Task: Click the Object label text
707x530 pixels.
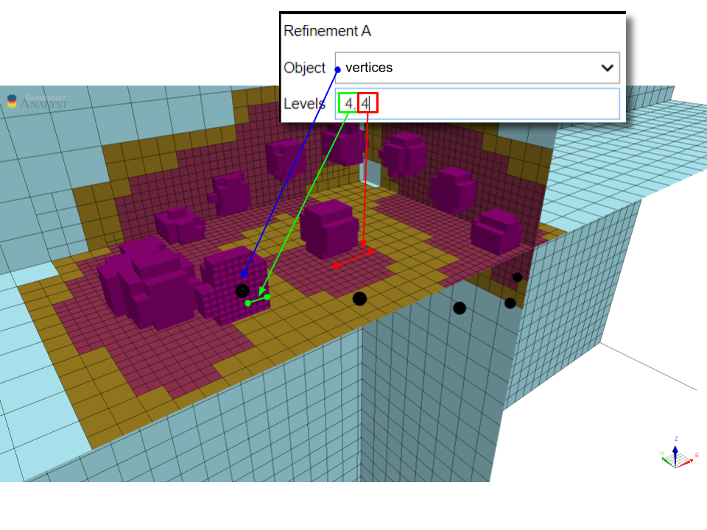Action: click(x=304, y=68)
